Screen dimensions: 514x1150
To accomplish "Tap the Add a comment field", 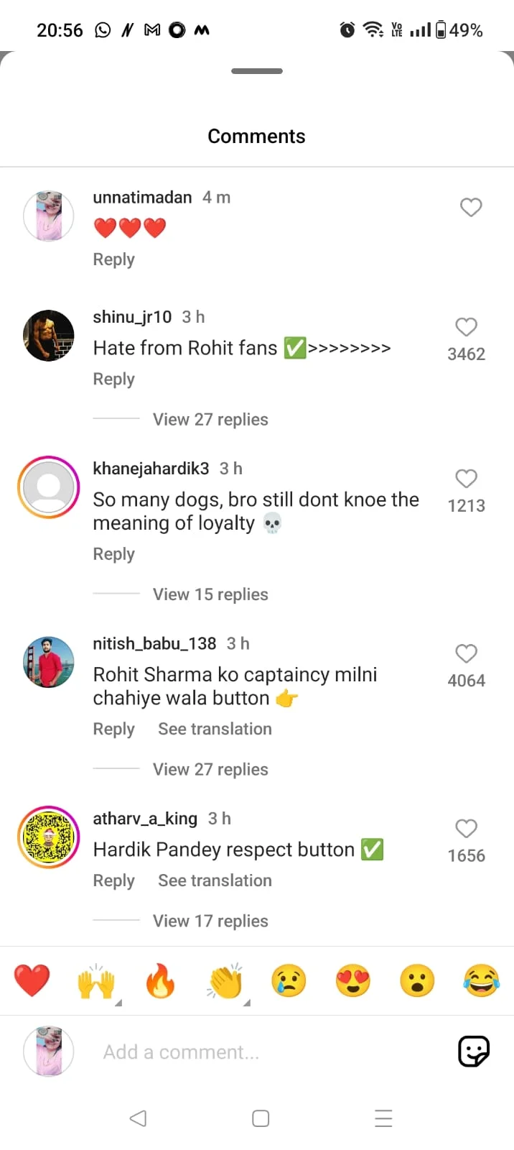I will [x=258, y=1052].
